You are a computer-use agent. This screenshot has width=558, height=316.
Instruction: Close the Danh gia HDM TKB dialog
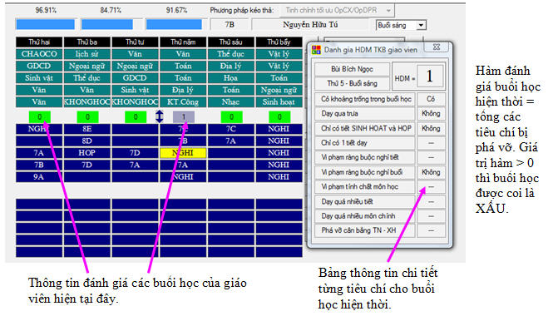437,47
